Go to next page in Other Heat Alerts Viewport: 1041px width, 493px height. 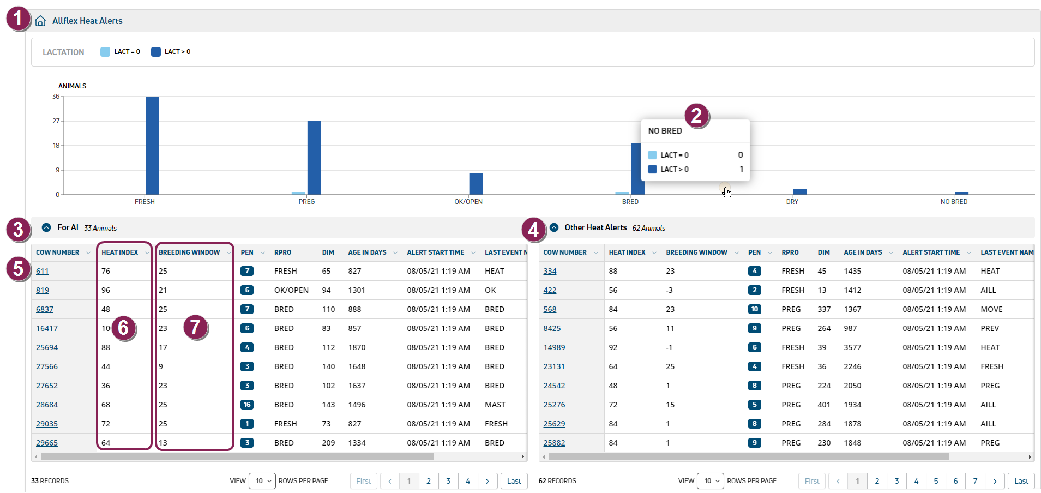tap(995, 481)
